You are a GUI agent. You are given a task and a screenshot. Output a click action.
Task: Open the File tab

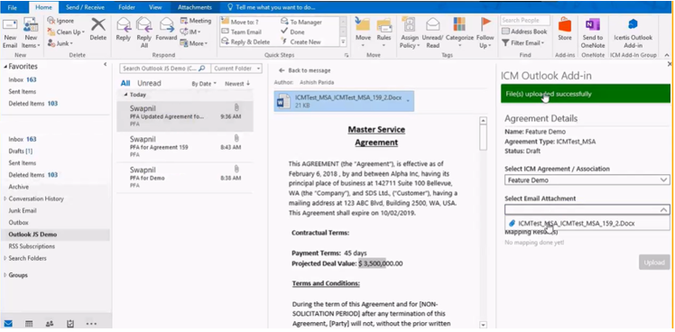pos(13,7)
